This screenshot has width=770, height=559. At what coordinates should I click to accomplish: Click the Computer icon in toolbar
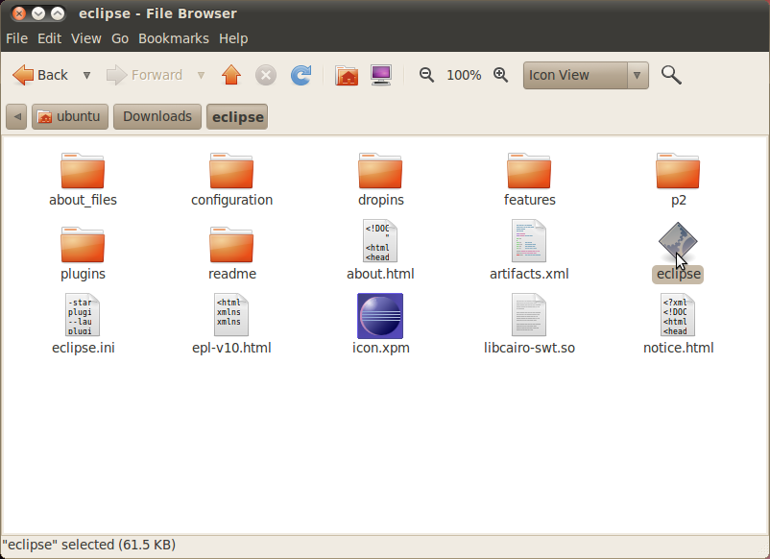tap(381, 75)
